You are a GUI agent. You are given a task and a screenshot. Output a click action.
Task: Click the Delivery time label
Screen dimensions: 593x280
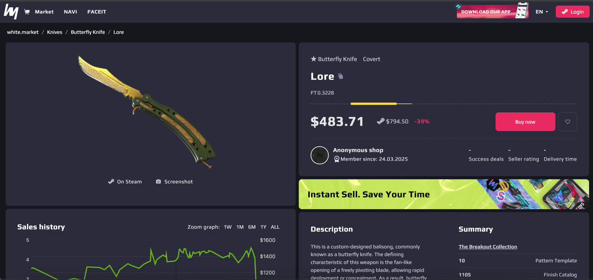pos(560,159)
